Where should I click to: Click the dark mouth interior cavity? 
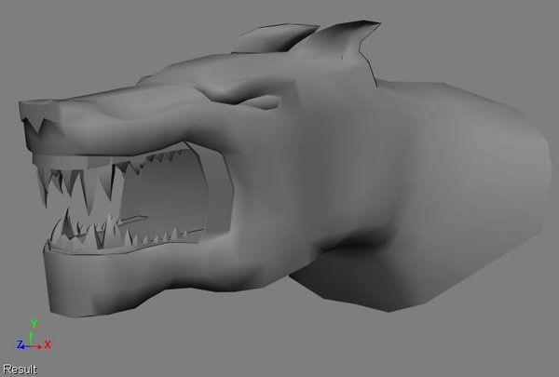(164, 193)
